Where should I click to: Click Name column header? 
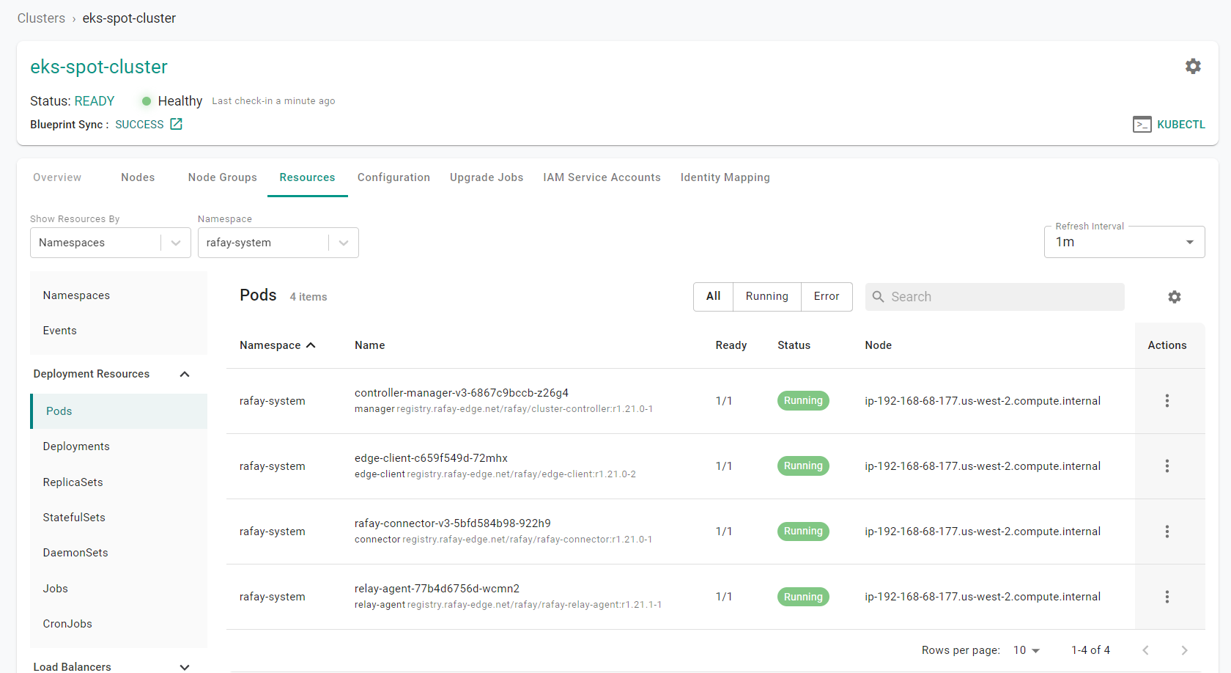[x=369, y=345]
